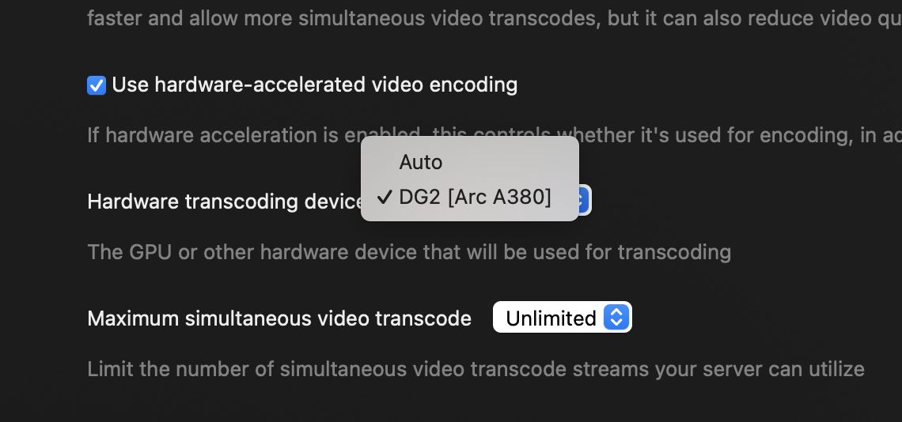Open the Unlimited simultaneous transcode dropdown

(x=562, y=317)
